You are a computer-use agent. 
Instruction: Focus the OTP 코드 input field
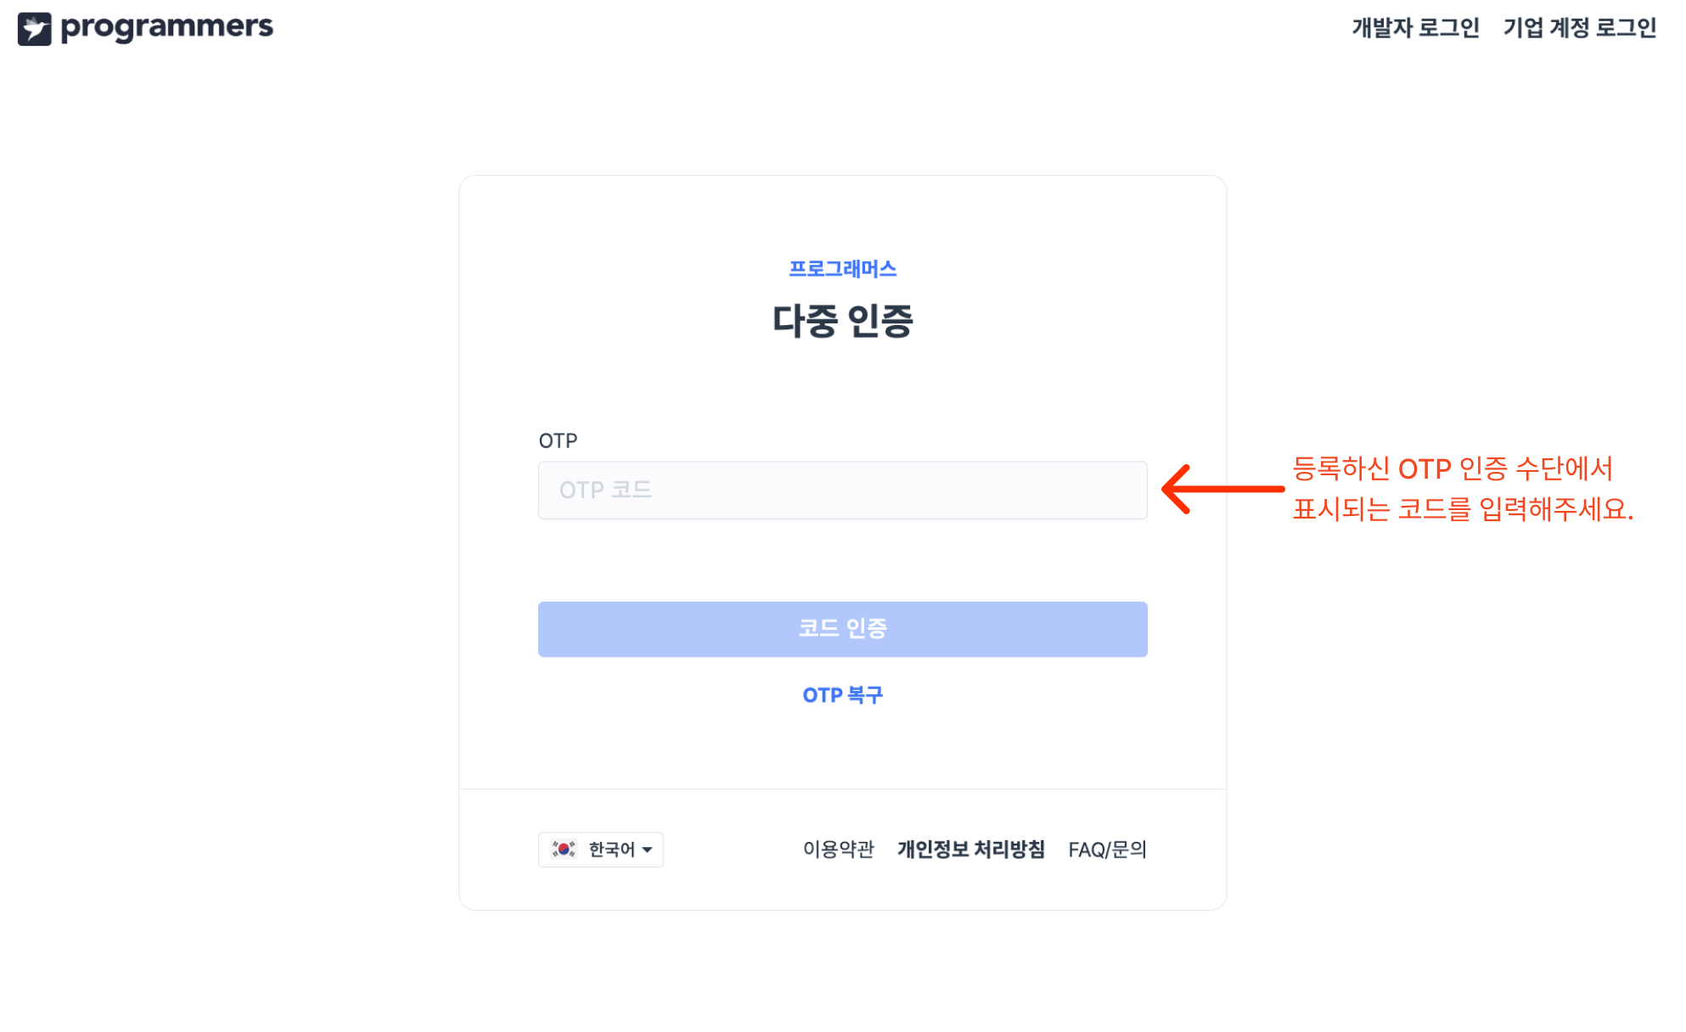(842, 490)
